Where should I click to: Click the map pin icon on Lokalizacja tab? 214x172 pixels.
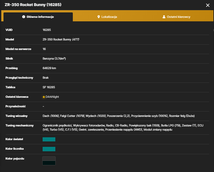pyautogui.click(x=99, y=17)
